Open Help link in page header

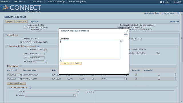click(x=158, y=13)
